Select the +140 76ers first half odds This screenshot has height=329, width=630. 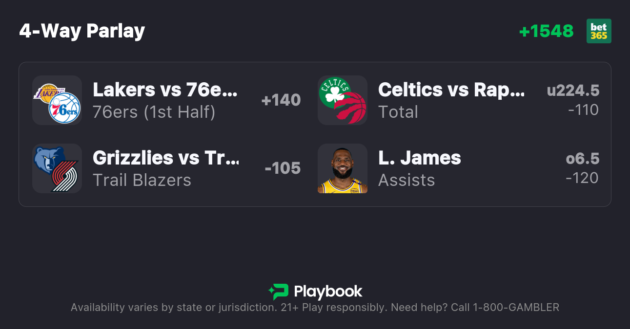point(281,100)
